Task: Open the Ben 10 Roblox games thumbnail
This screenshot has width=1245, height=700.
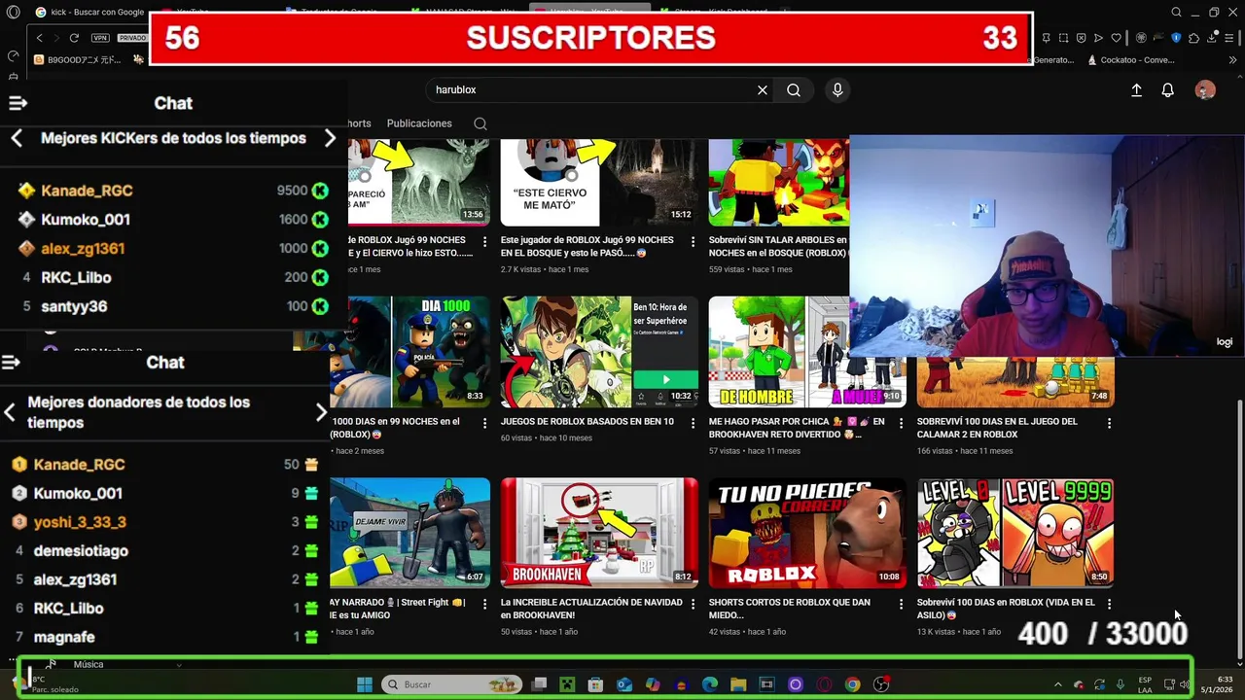Action: coord(599,352)
